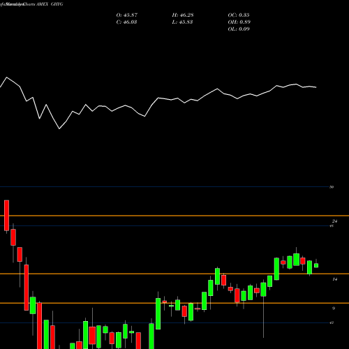Click the "H: 46.28" high price value
This screenshot has height=349, width=349.
(x=183, y=15)
